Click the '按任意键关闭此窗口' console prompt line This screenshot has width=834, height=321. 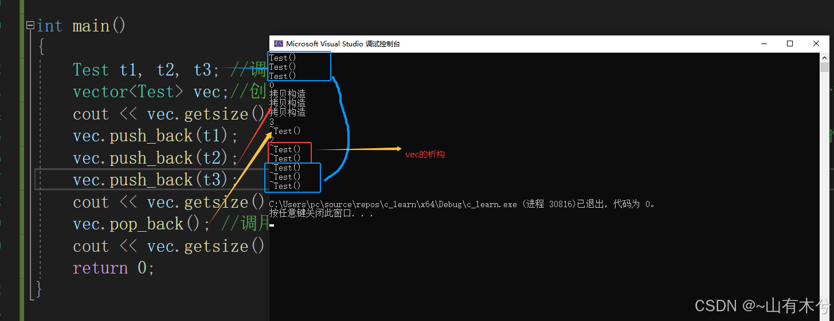[321, 213]
